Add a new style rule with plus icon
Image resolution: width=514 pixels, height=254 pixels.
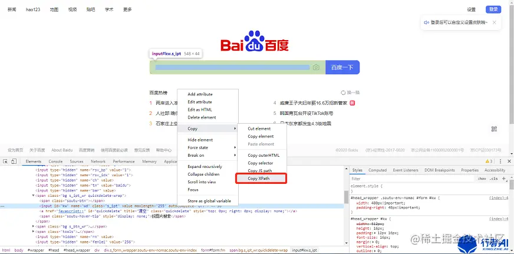click(x=504, y=179)
